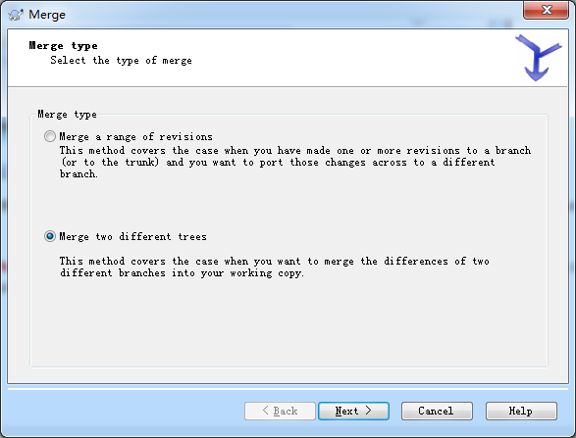Cancel the merge wizard
This screenshot has height=438, width=576.
pos(437,411)
